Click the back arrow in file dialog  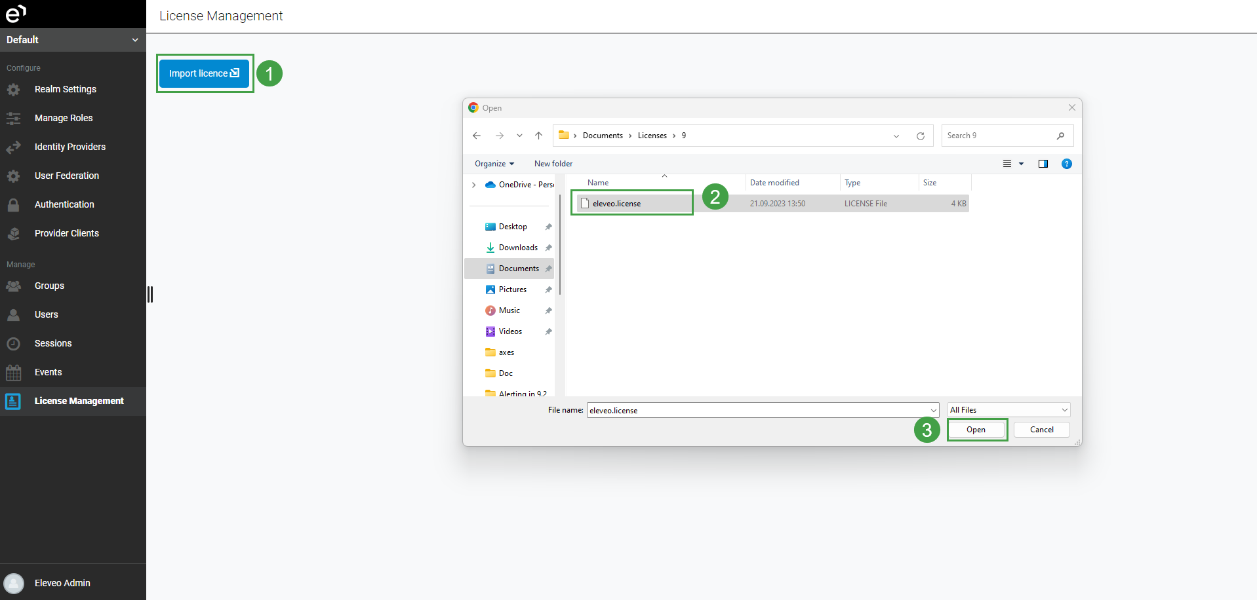477,136
